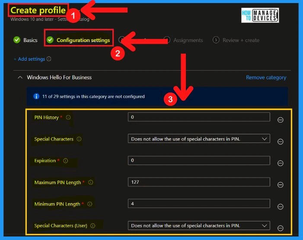Click the Minimum PIN Length label

click(x=57, y=204)
